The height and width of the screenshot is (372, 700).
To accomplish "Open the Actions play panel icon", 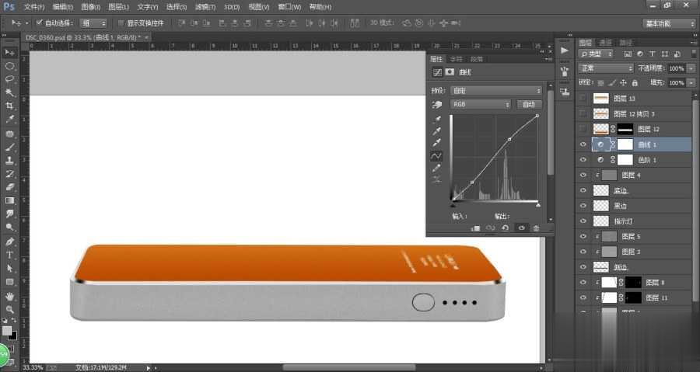I will tap(565, 50).
